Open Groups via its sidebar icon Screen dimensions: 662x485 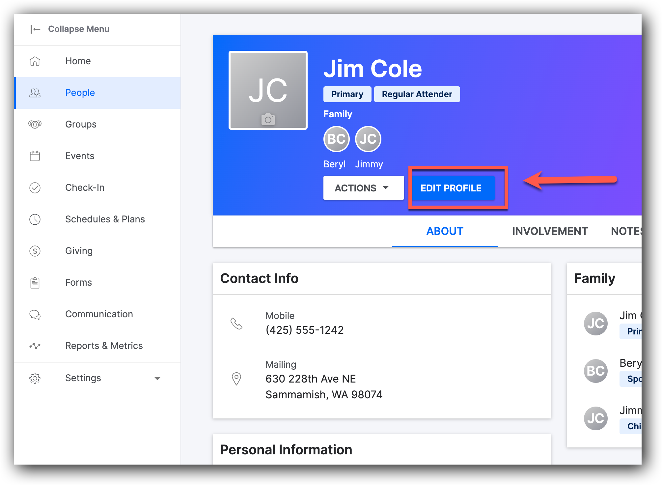pyautogui.click(x=35, y=124)
